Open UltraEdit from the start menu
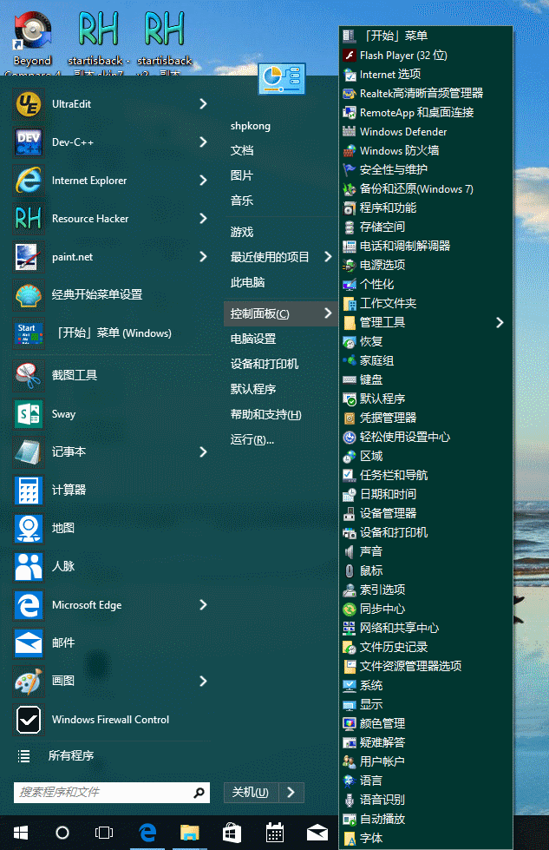Viewport: 549px width, 850px height. 111,104
